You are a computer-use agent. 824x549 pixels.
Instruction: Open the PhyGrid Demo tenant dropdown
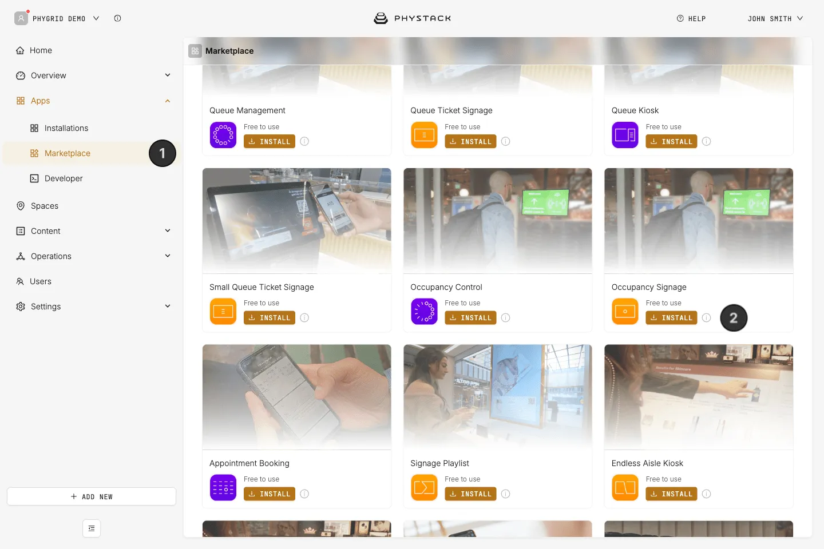click(57, 18)
